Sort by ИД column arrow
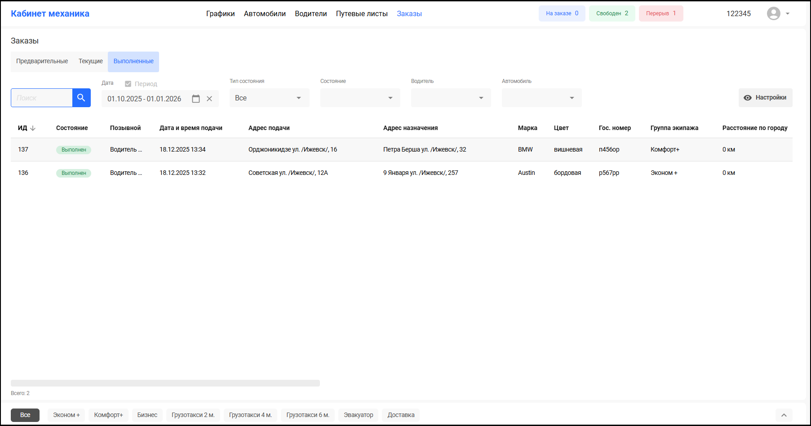 coord(33,128)
